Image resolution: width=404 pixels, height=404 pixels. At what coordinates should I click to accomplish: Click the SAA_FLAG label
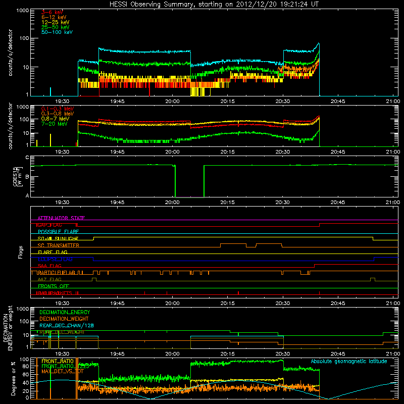49,266
